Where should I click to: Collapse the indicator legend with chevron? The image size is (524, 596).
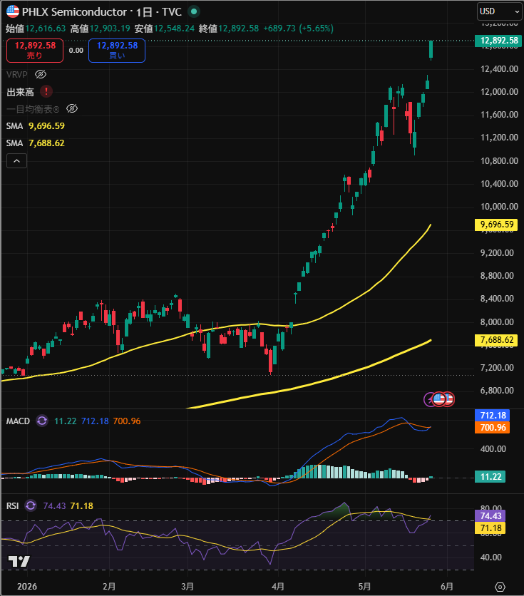16,161
